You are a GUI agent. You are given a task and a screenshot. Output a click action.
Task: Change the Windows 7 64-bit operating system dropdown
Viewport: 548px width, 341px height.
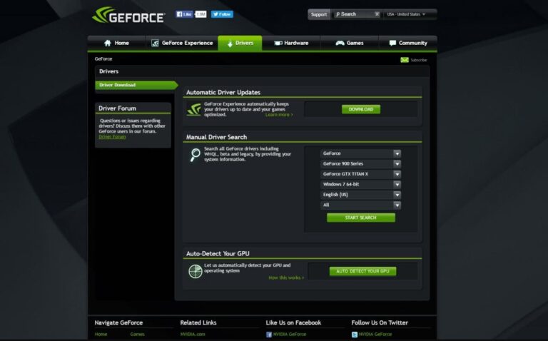(361, 184)
